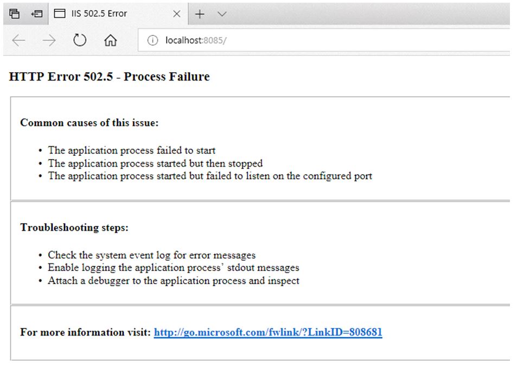Click the 'Attach a debugger' bullet text
The image size is (517, 366).
coord(174,281)
